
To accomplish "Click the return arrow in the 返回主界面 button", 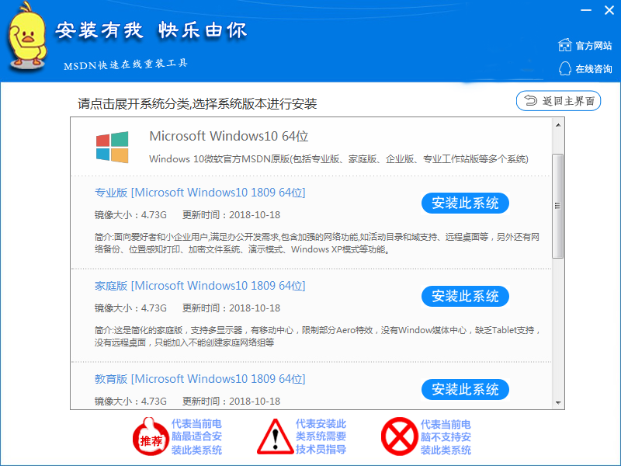I will click(x=531, y=101).
